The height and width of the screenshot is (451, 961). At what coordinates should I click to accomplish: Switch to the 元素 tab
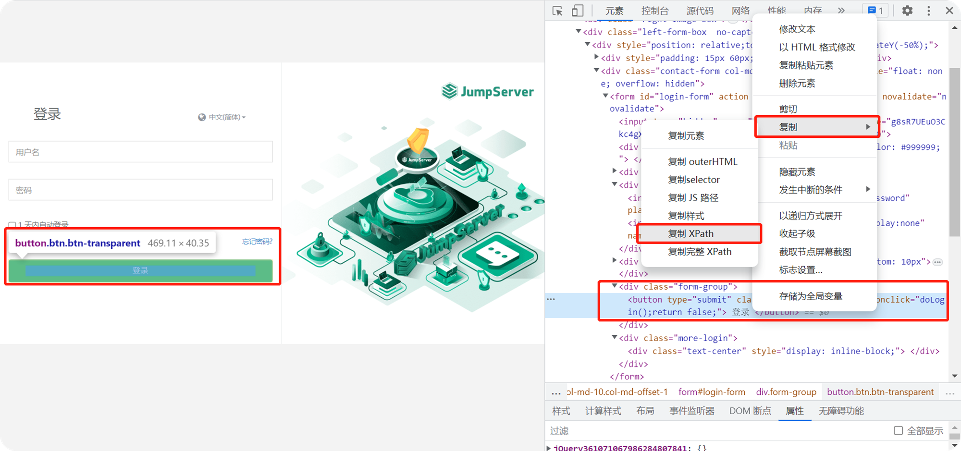tap(614, 11)
